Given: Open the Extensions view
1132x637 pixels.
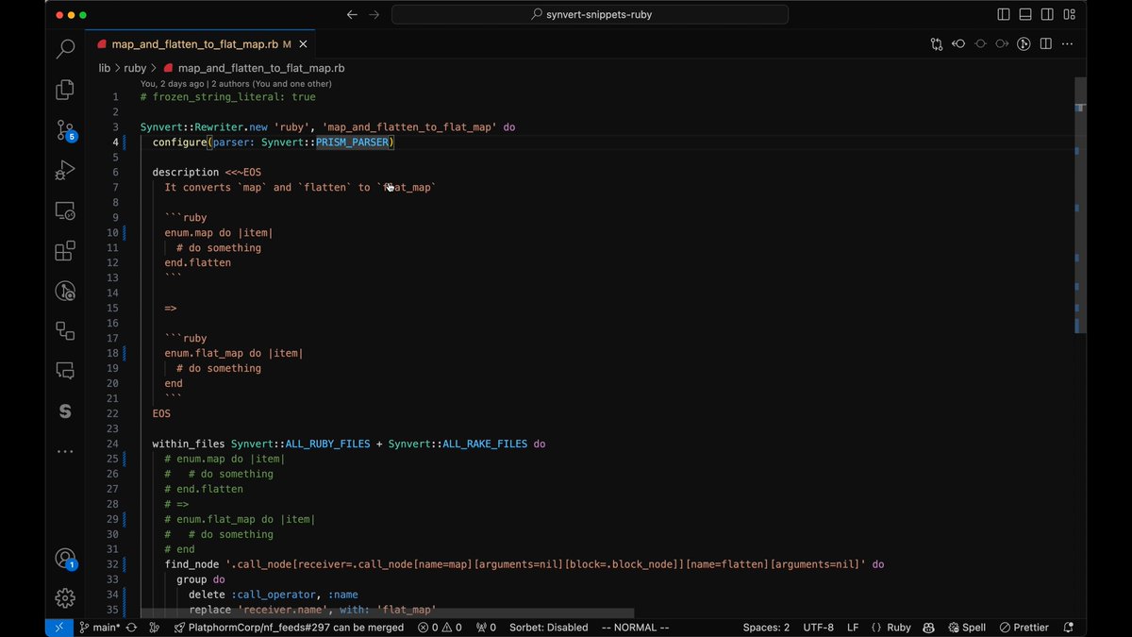Looking at the screenshot, I should 65,251.
